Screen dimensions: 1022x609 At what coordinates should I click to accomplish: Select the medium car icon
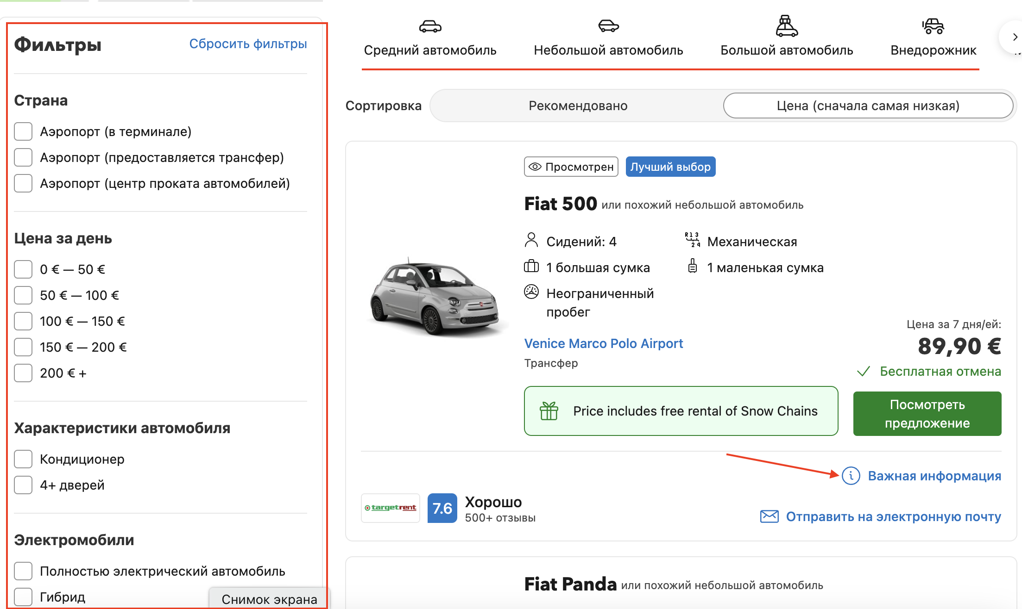430,26
